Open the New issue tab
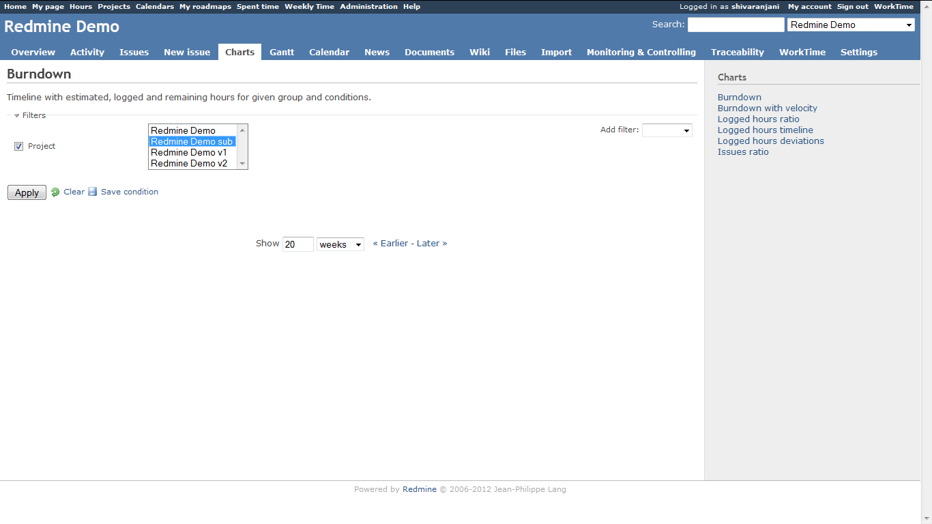The image size is (932, 524). (187, 52)
